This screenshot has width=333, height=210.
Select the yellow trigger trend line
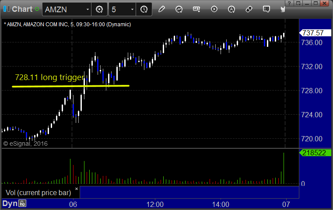point(71,86)
